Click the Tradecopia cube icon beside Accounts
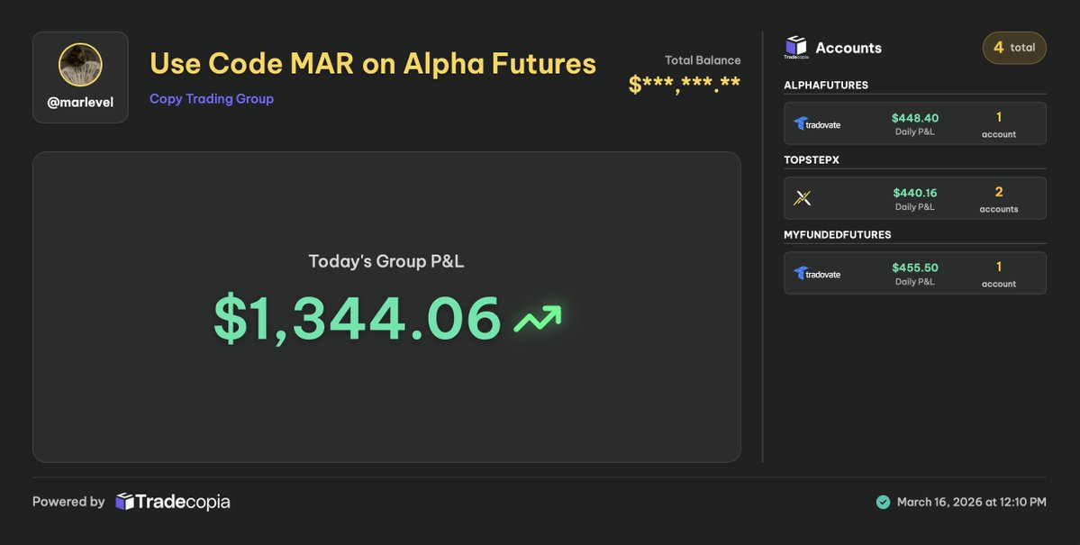Viewport: 1080px width, 545px height. point(796,48)
